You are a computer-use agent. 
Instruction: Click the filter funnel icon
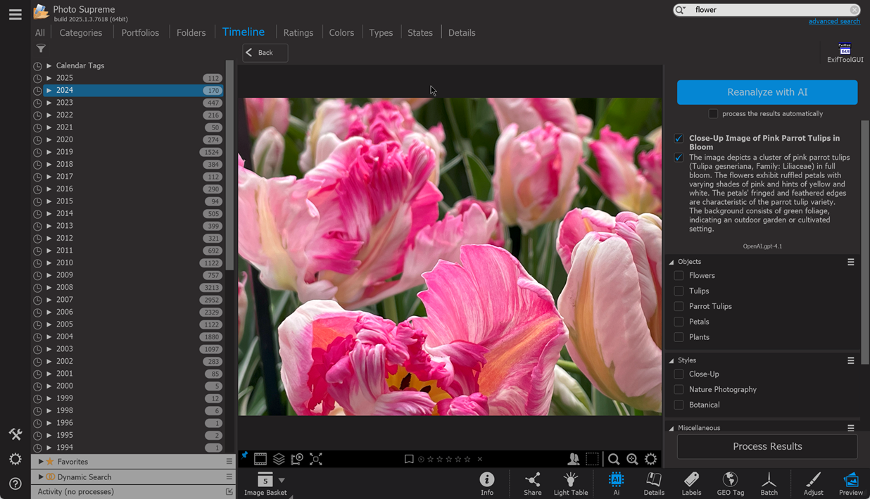(x=41, y=49)
